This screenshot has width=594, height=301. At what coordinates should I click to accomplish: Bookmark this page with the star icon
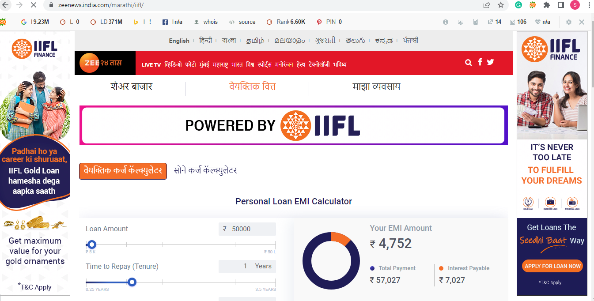(x=500, y=5)
